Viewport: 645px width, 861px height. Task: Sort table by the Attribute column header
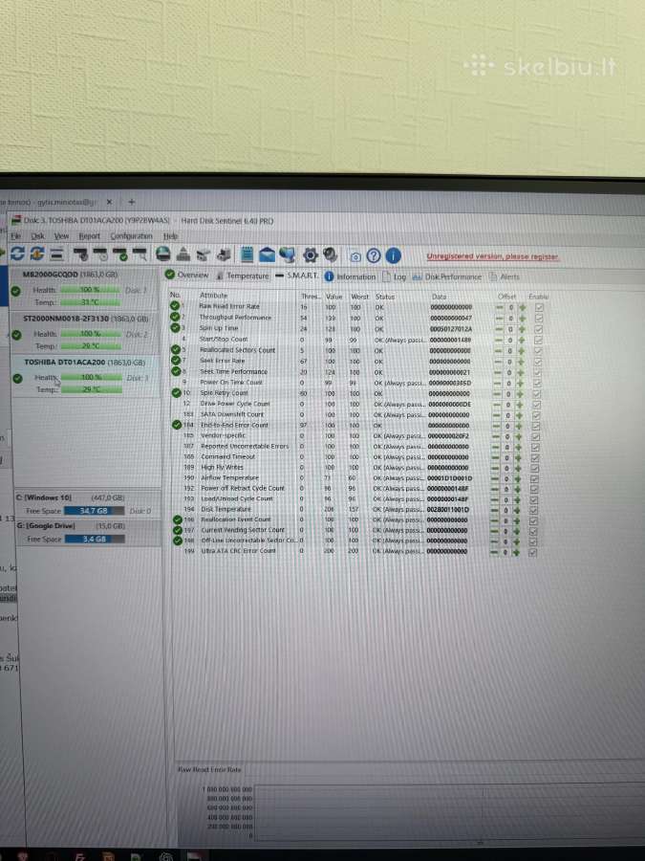[x=214, y=296]
